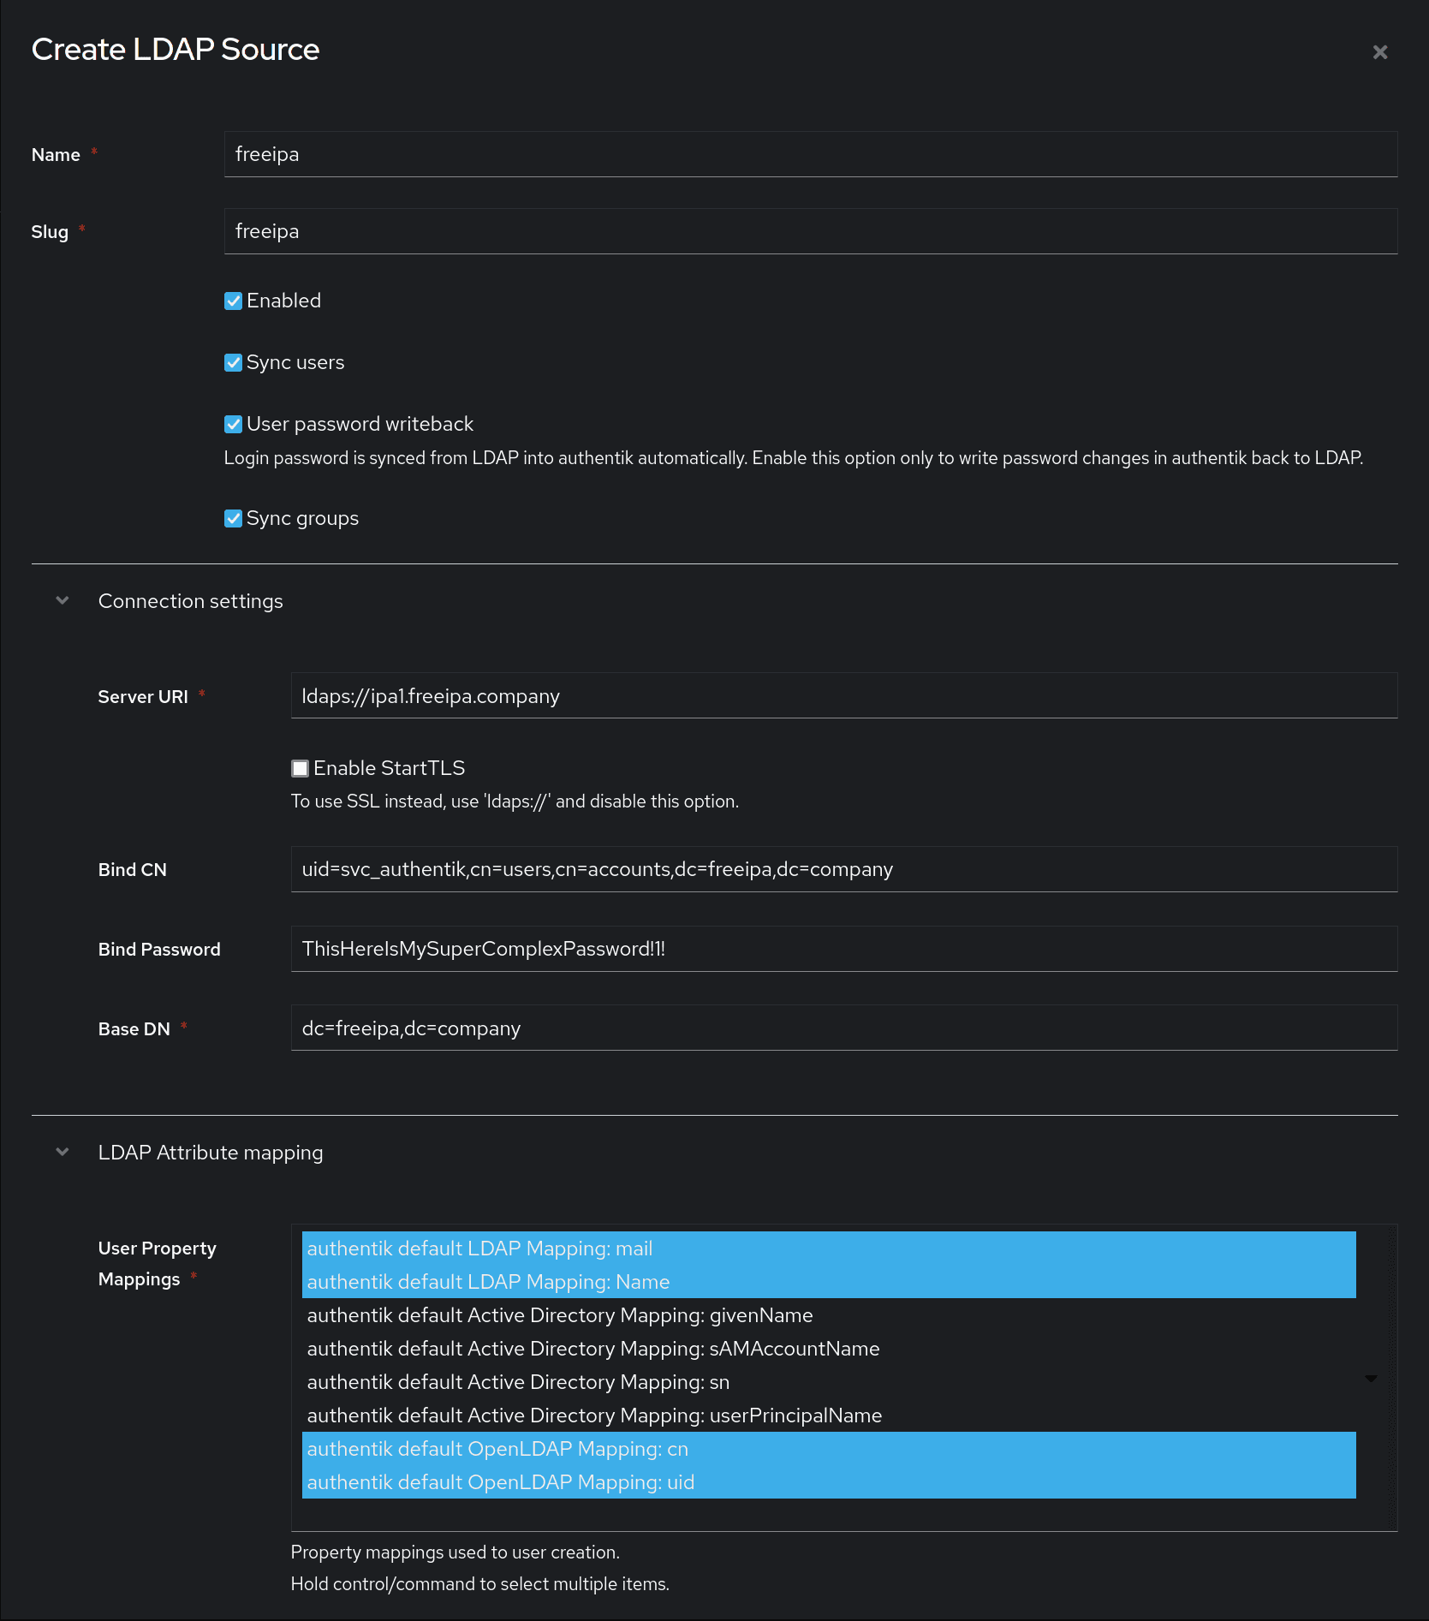1429x1621 pixels.
Task: Close the Create LDAP Source dialog
Action: click(x=1379, y=52)
